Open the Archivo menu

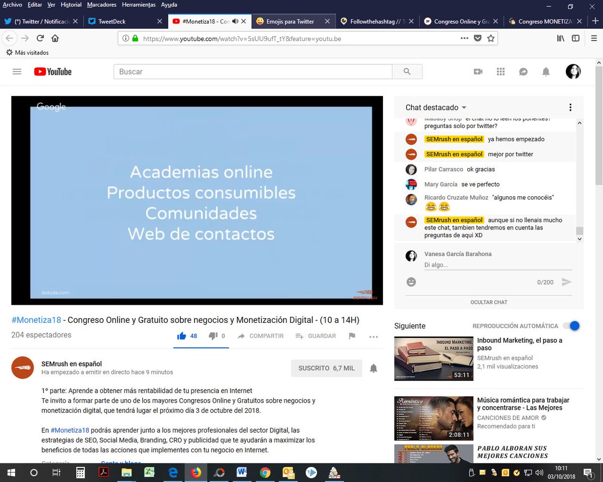coord(12,5)
